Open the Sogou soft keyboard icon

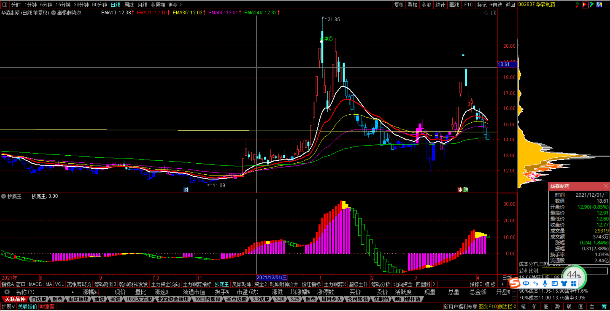pos(555,283)
